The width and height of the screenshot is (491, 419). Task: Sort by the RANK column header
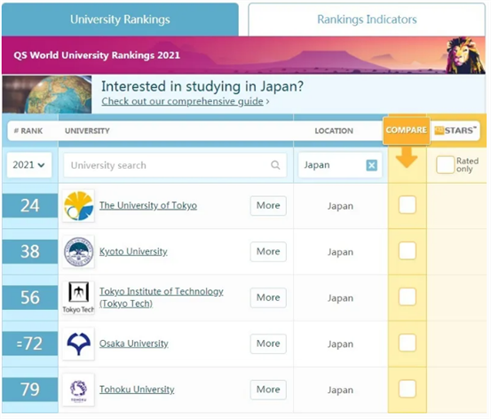coord(28,130)
